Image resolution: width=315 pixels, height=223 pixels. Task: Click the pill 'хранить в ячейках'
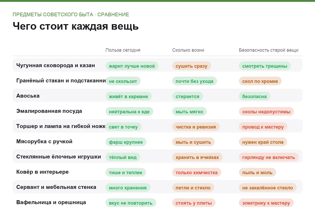click(x=197, y=157)
